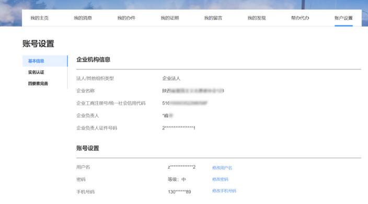Click the 修改密码 link
The width and height of the screenshot is (368, 204).
pos(220,179)
